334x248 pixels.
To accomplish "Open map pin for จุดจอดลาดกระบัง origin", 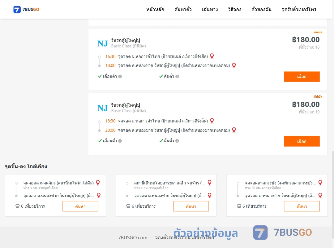I will [320, 182].
